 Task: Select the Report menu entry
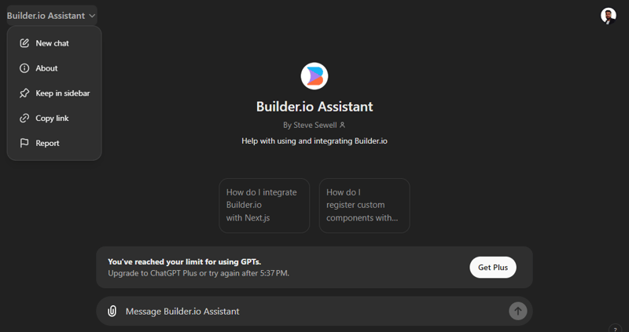[54, 143]
